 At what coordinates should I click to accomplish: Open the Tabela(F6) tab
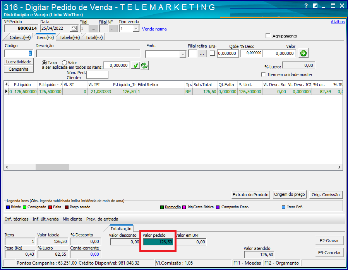(70, 37)
